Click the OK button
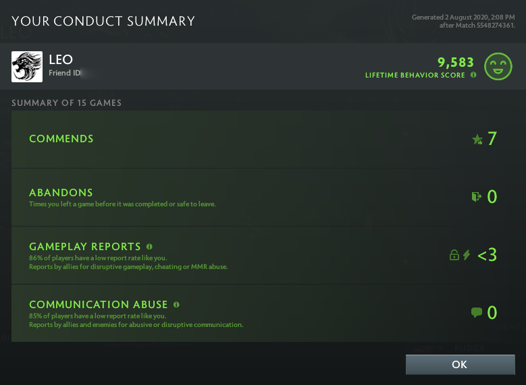Image resolution: width=526 pixels, height=385 pixels. [x=459, y=364]
